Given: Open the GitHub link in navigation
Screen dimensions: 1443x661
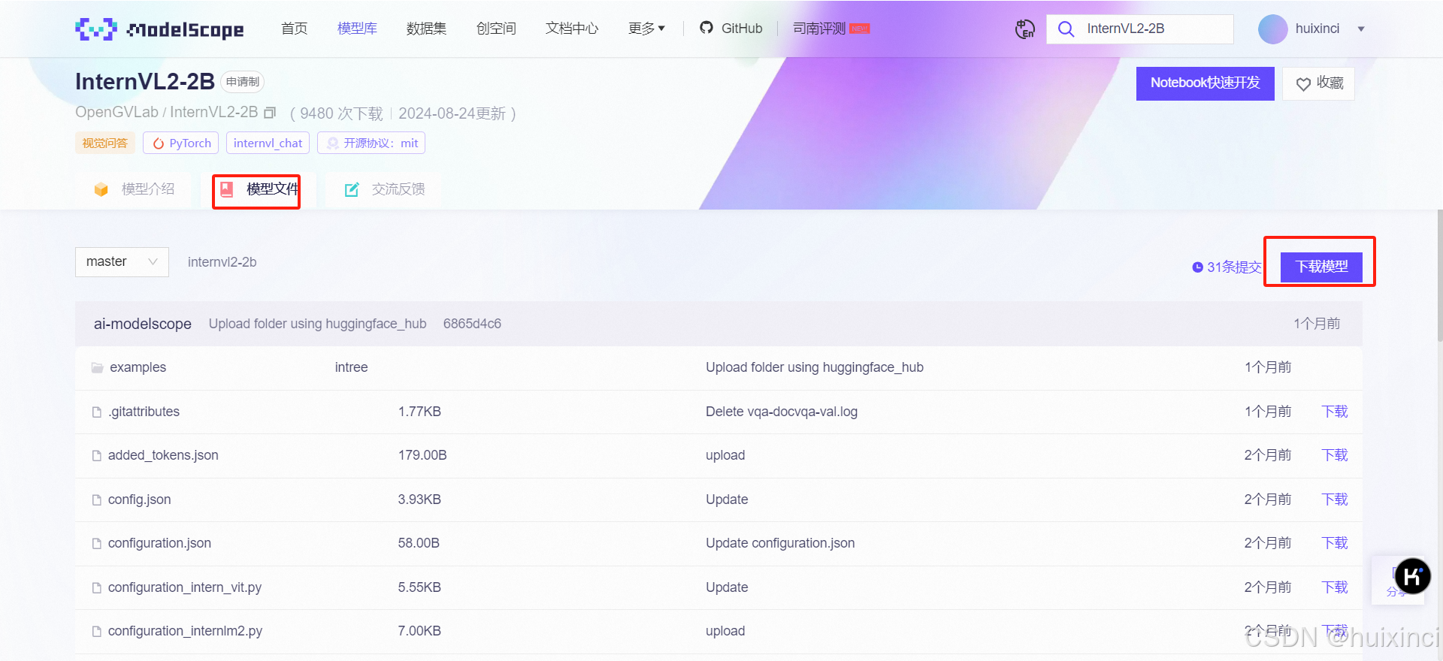Looking at the screenshot, I should click(x=731, y=29).
